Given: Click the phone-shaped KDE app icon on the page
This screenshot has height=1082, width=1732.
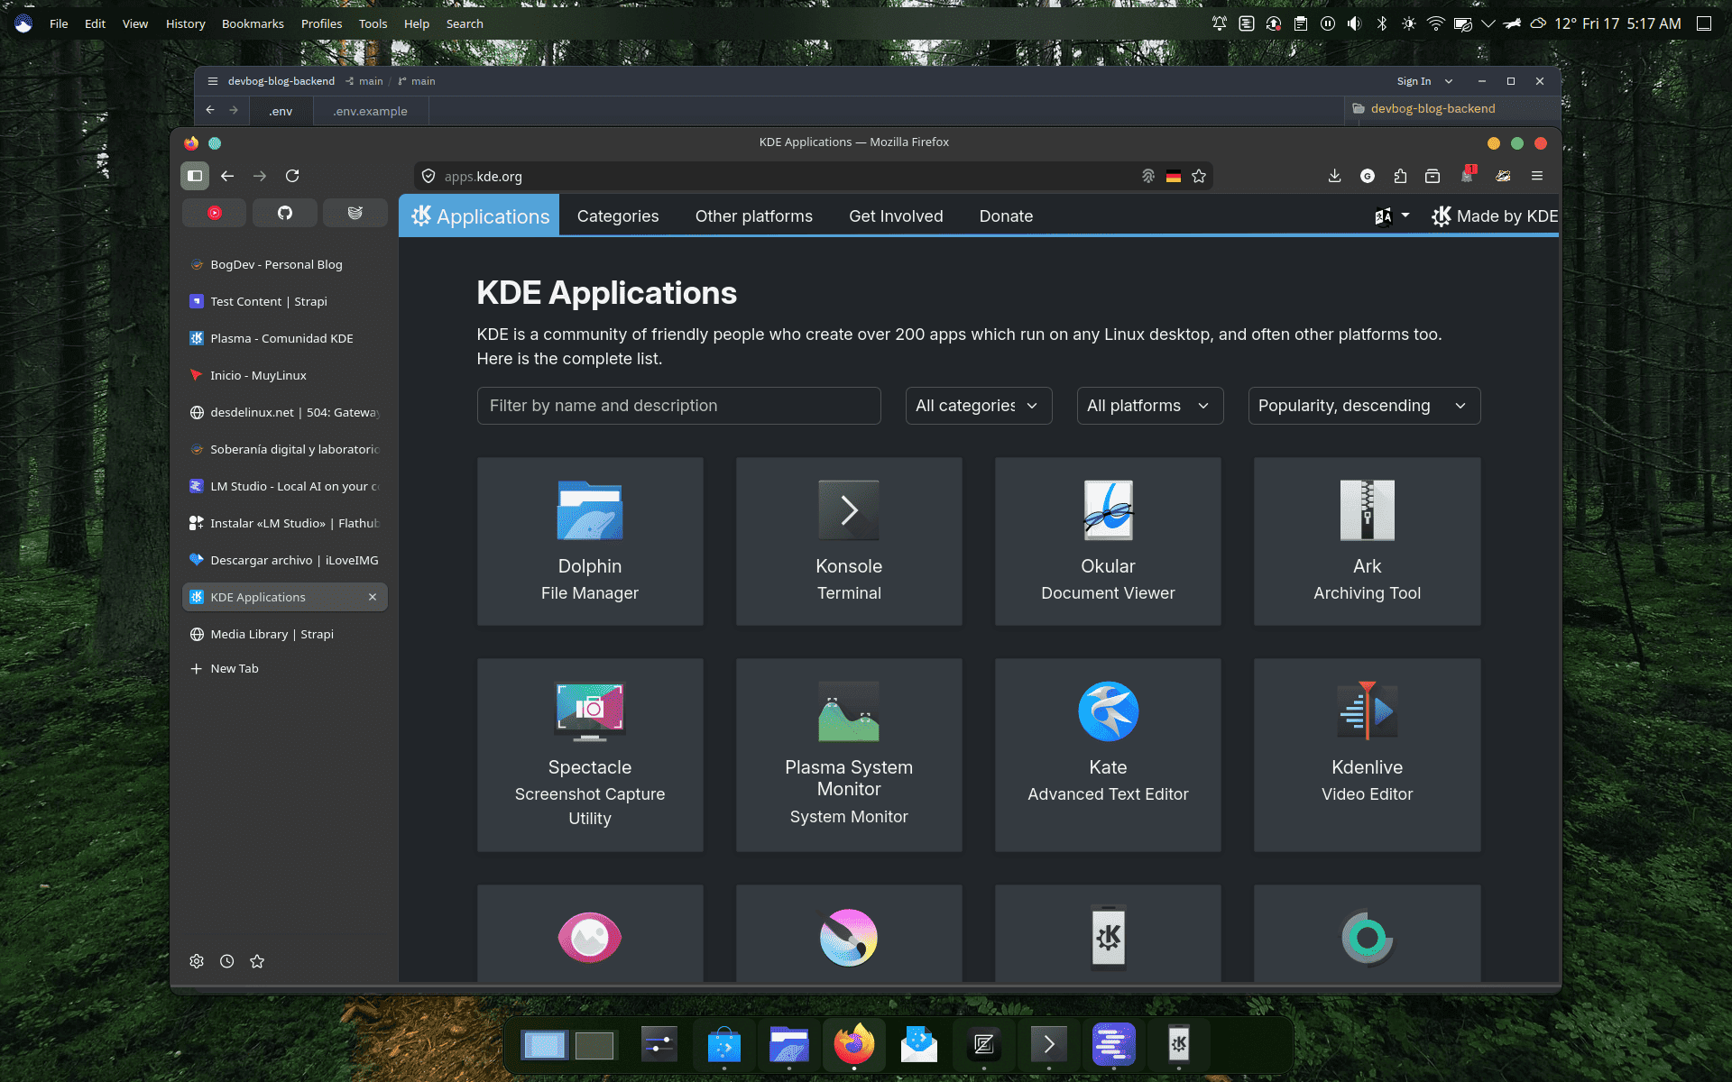Looking at the screenshot, I should [x=1108, y=938].
